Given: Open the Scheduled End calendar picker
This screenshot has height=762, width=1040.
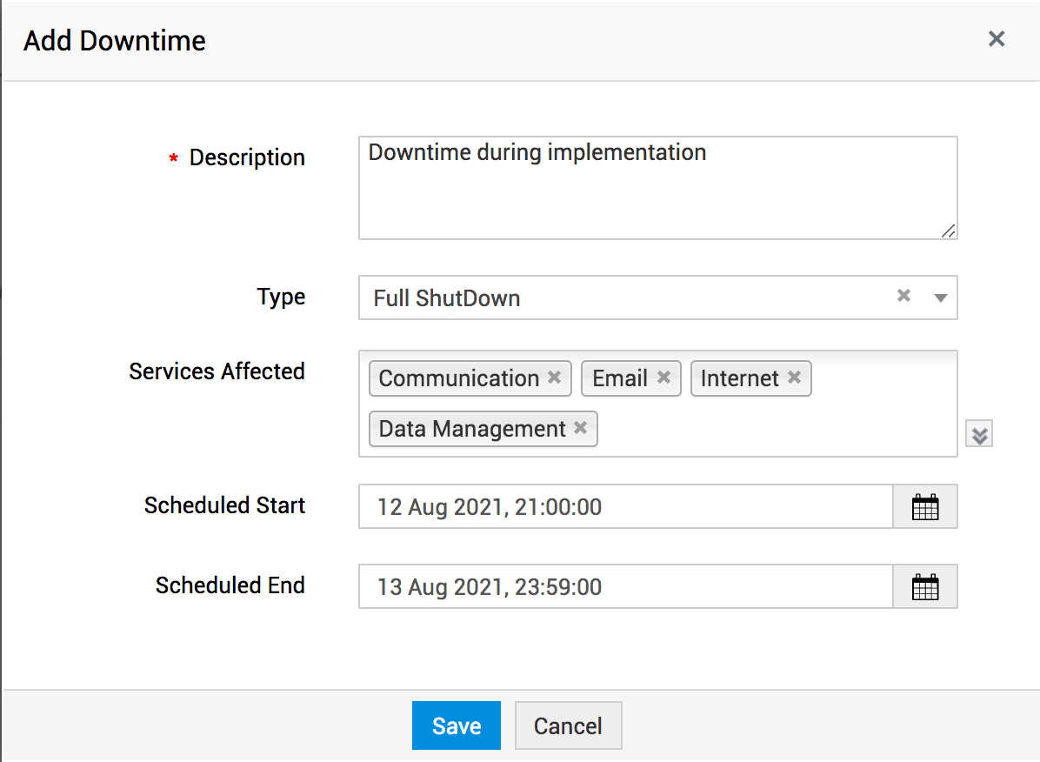Looking at the screenshot, I should click(x=925, y=587).
